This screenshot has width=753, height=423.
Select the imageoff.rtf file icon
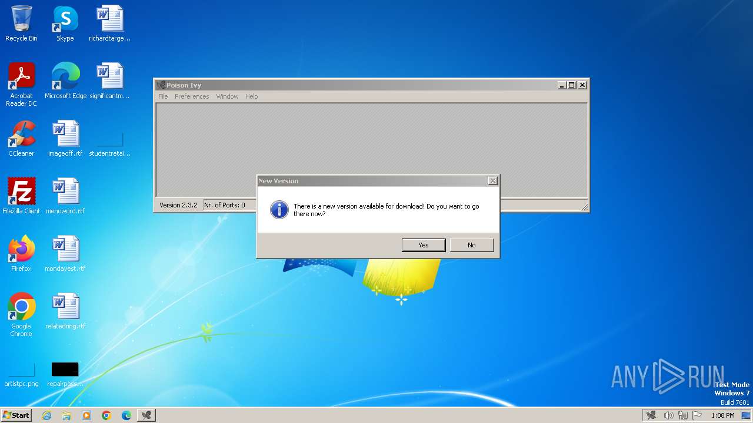click(65, 139)
